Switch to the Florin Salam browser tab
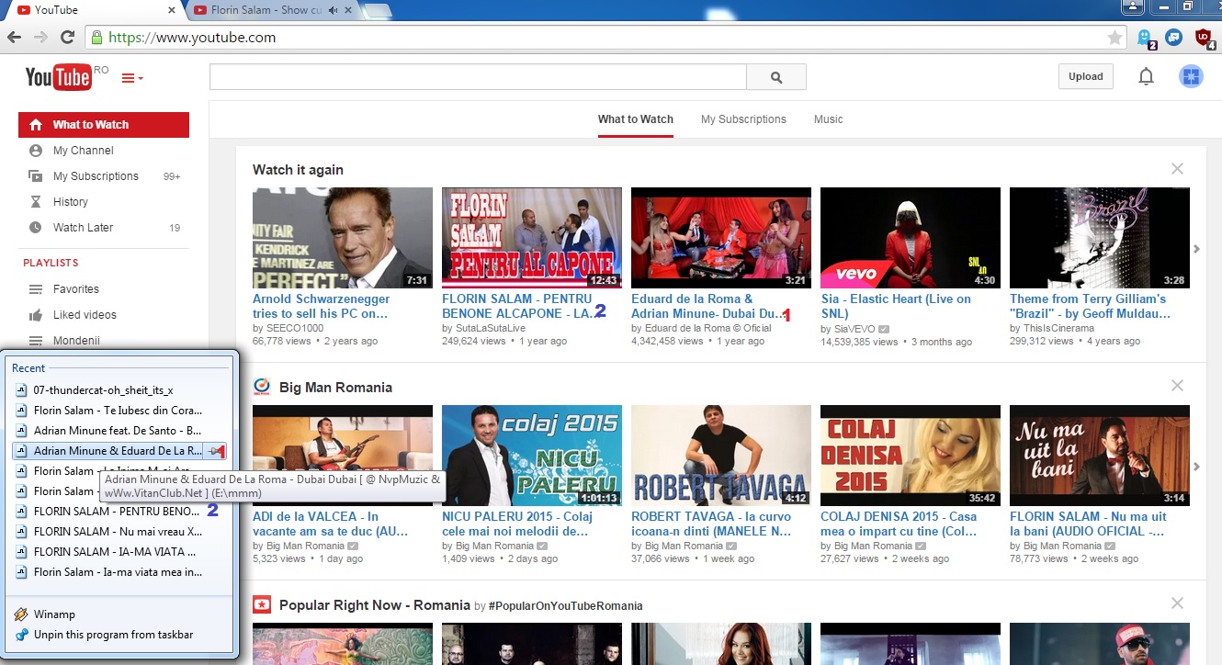Image resolution: width=1222 pixels, height=665 pixels. coord(266,10)
